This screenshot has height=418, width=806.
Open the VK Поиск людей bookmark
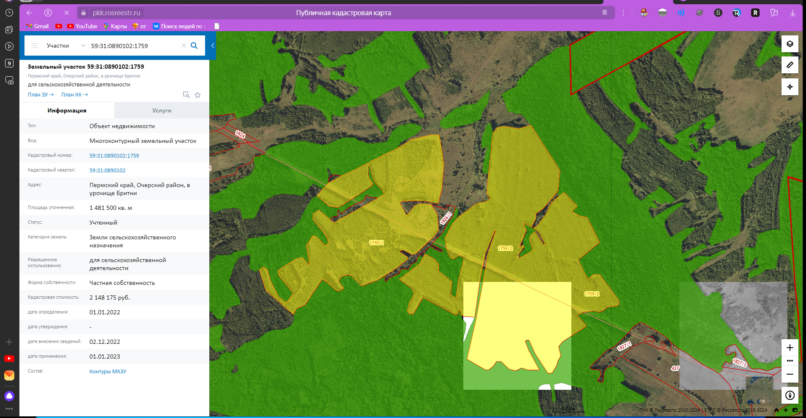pos(179,26)
